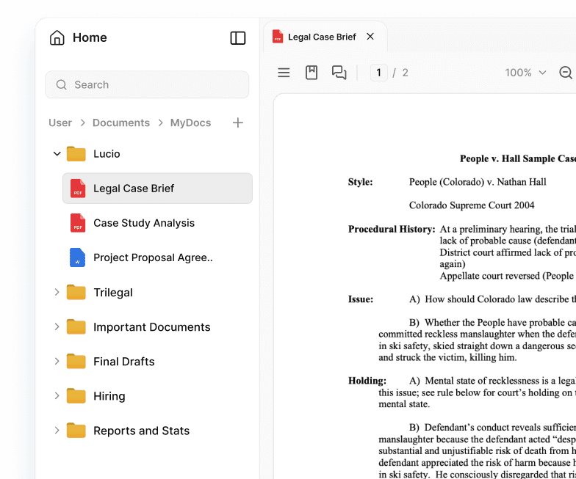Expand the Reports and Stats folder
Image resolution: width=576 pixels, height=479 pixels.
[x=57, y=431]
